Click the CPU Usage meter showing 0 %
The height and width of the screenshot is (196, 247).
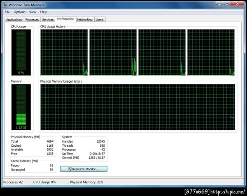click(x=21, y=52)
